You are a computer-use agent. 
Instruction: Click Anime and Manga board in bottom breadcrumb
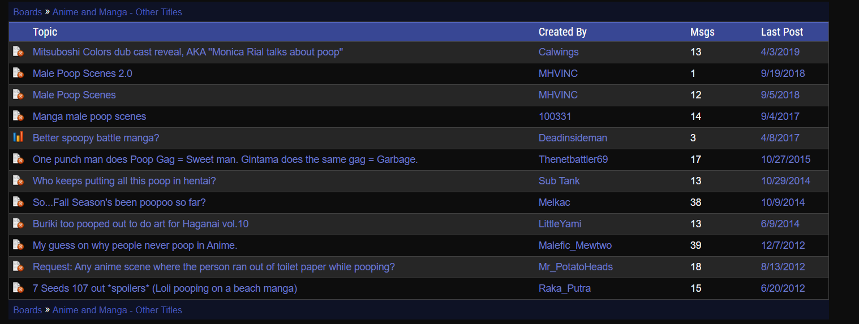point(117,310)
